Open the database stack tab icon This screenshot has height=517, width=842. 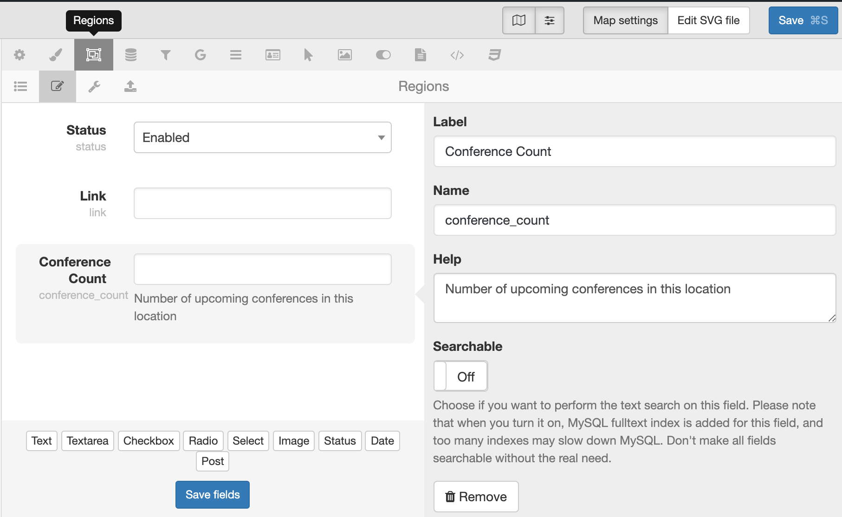coord(131,55)
